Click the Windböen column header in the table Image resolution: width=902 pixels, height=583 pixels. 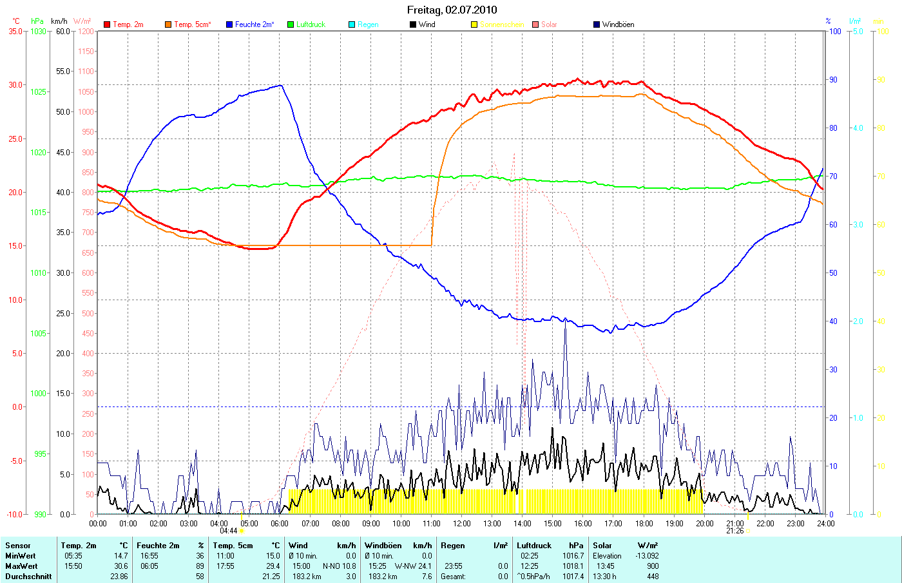pyautogui.click(x=383, y=546)
